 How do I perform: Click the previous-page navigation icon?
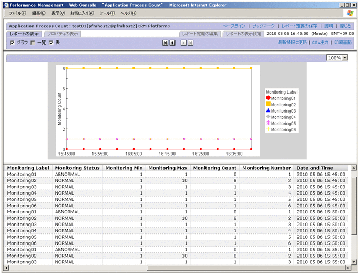click(x=172, y=43)
